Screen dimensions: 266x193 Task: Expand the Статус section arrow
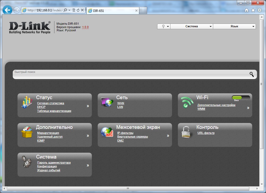[x=88, y=106]
